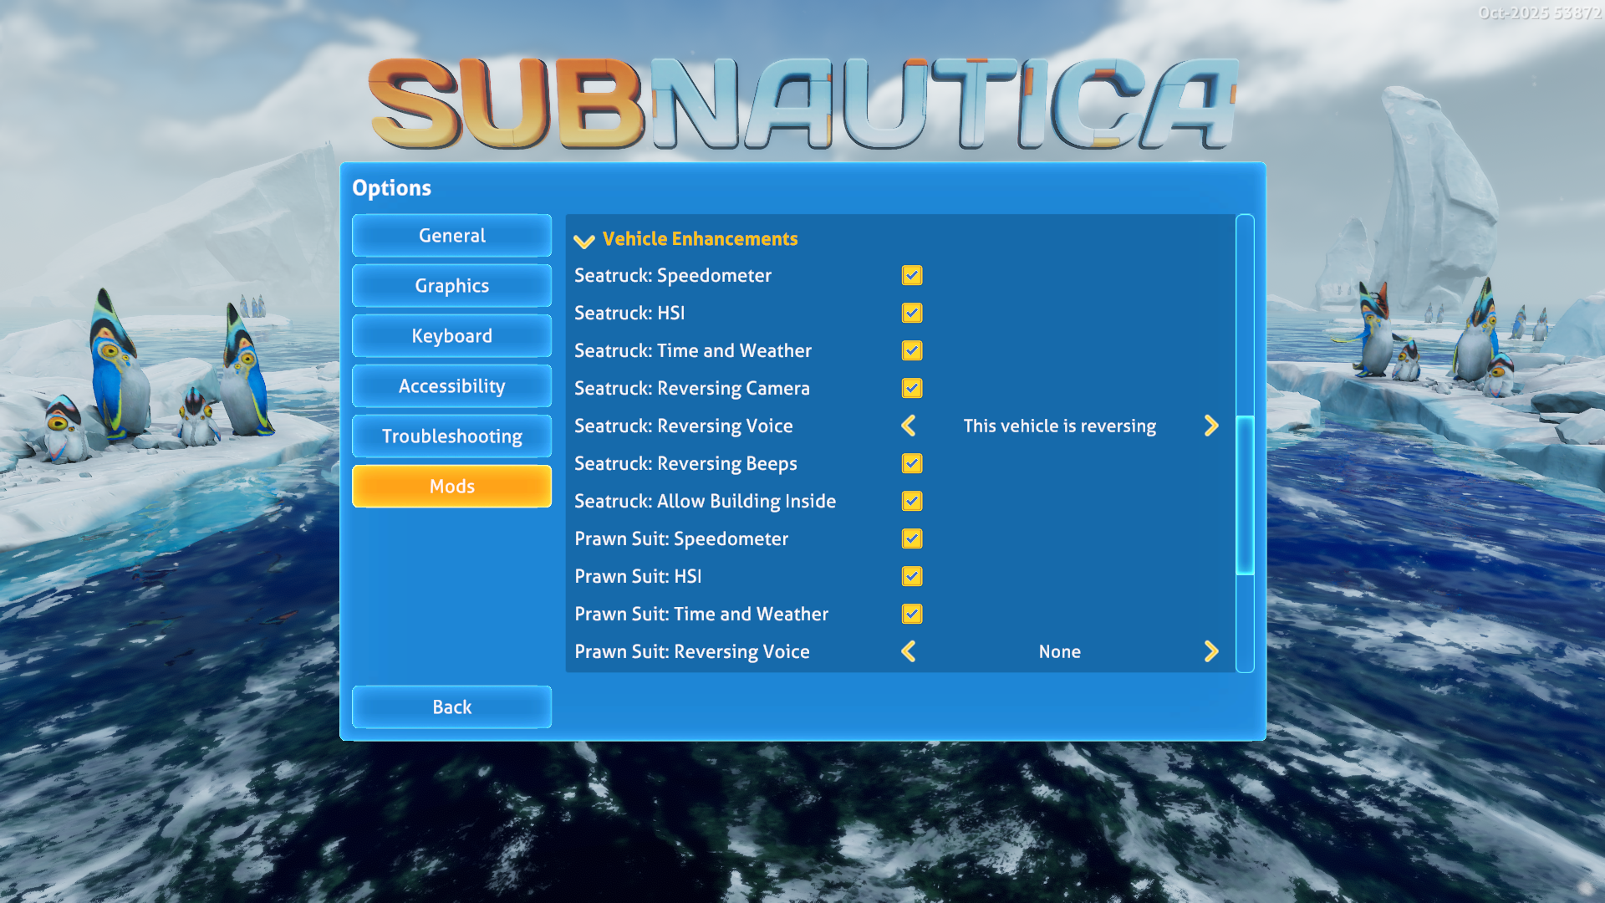Open the Graphics options tab

click(x=451, y=286)
